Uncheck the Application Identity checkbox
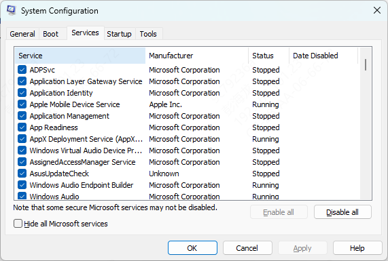Image resolution: width=388 pixels, height=261 pixels. click(22, 93)
